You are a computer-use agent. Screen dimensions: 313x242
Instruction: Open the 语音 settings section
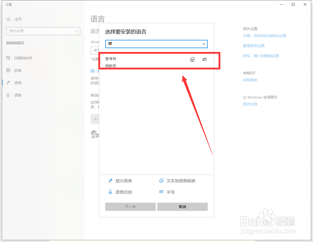point(18,95)
